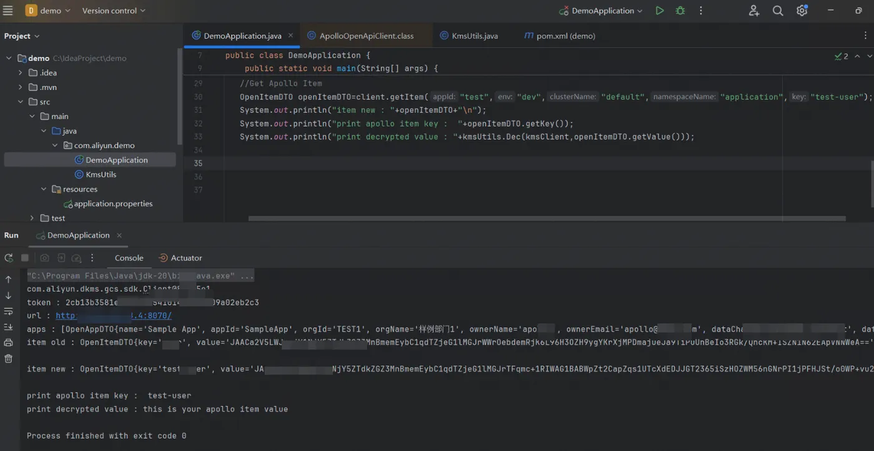Open the main hamburger menu
The image size is (874, 451).
pyautogui.click(x=8, y=11)
